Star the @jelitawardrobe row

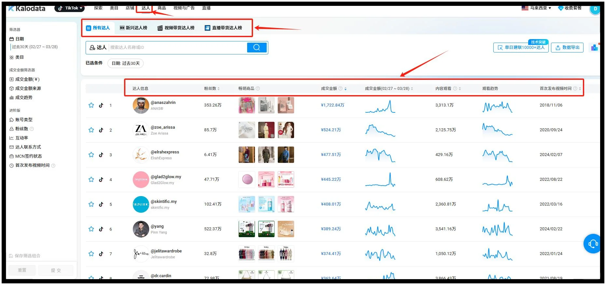pos(91,254)
